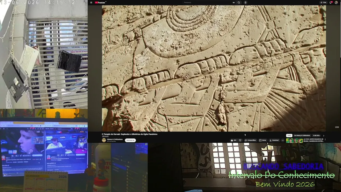Click the Karnak temple video player

click(214, 68)
